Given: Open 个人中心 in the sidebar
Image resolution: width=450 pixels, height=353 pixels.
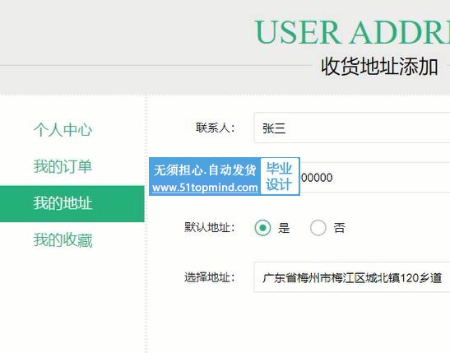Looking at the screenshot, I should click(x=63, y=130).
